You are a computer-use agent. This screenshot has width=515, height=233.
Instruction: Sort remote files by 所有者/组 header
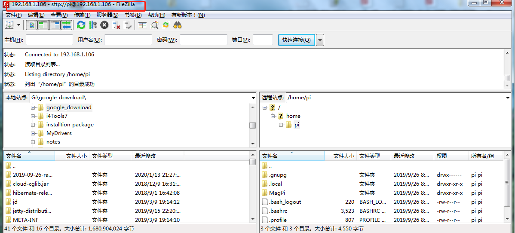click(x=485, y=156)
